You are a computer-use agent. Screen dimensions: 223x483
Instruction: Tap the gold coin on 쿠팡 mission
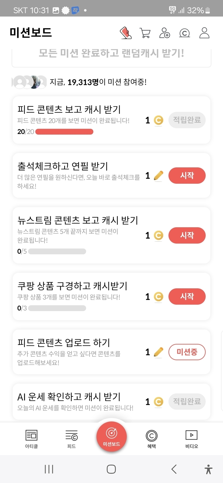tap(159, 297)
